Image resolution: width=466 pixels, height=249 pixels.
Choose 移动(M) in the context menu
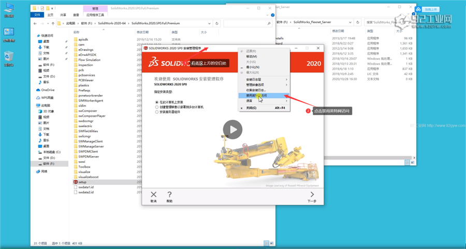[x=264, y=56]
